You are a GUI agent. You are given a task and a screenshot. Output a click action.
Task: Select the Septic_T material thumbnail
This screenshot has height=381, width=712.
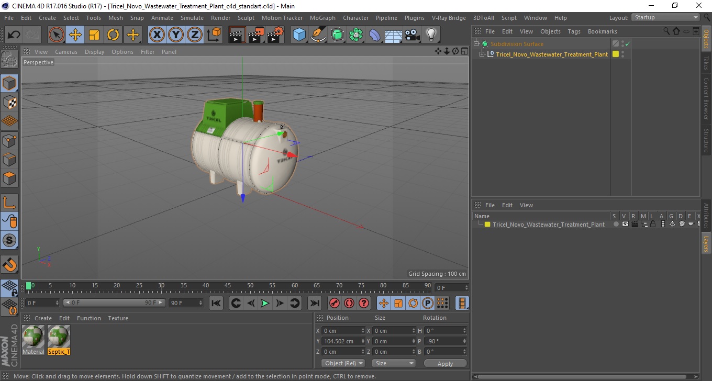coord(59,340)
